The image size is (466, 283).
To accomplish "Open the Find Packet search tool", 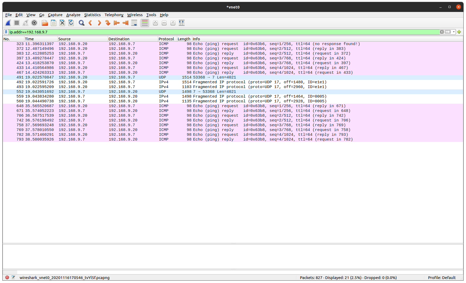I will (81, 23).
